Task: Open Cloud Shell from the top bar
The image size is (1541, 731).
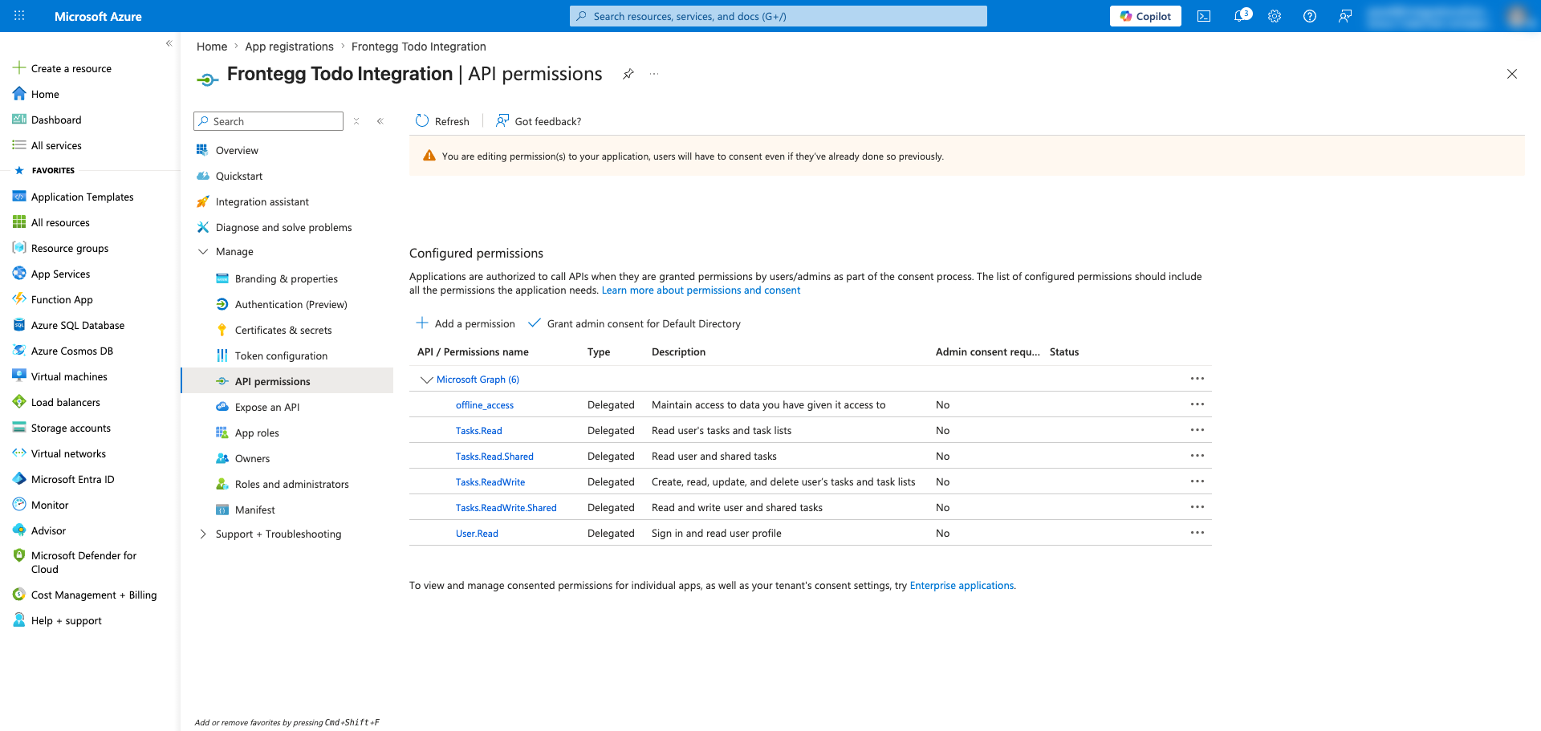Action: (1204, 16)
